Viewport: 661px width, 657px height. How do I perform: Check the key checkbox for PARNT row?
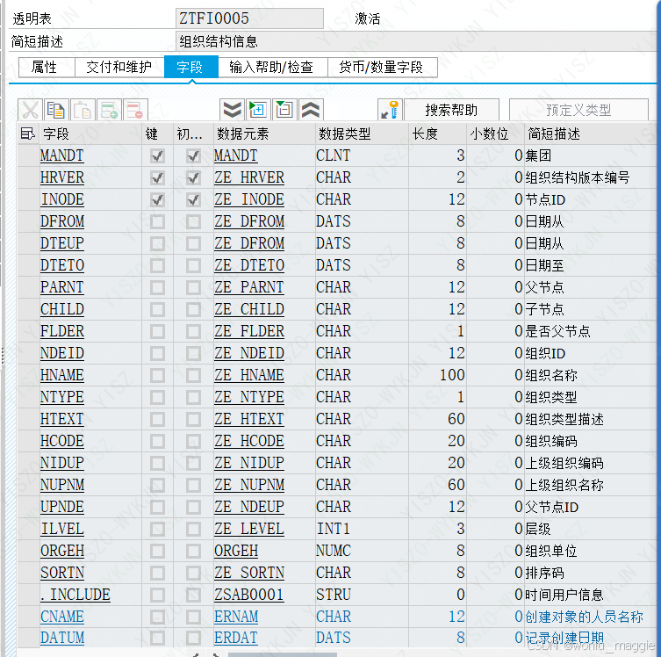(x=157, y=287)
